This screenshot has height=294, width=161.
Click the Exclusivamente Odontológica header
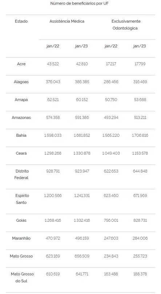126,25
